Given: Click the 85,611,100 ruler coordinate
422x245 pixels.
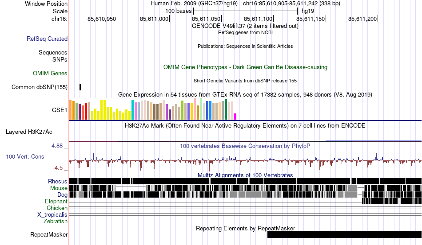Looking at the screenshot, I should (x=258, y=19).
